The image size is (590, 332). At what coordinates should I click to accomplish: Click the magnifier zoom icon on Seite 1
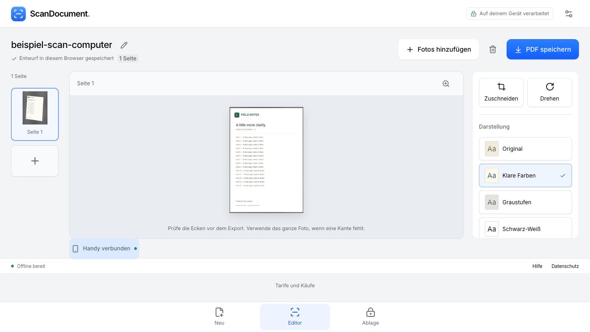[x=446, y=83]
